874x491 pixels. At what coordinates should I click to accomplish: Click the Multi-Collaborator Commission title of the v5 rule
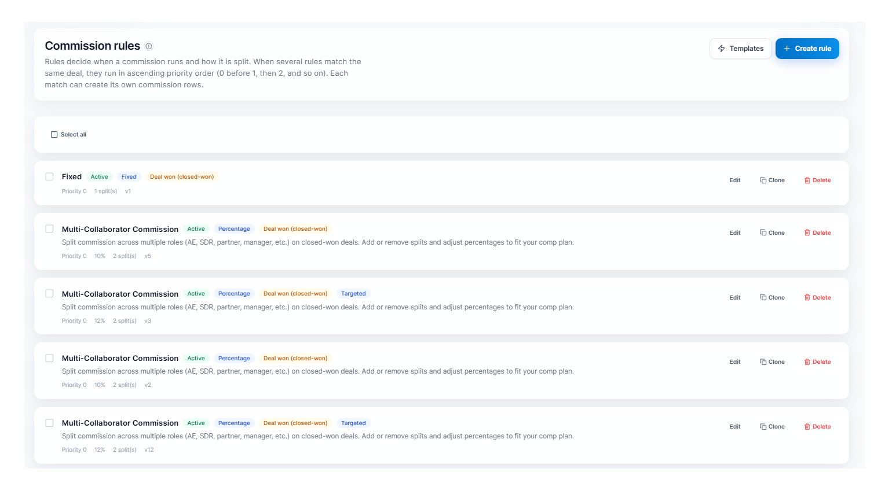120,229
